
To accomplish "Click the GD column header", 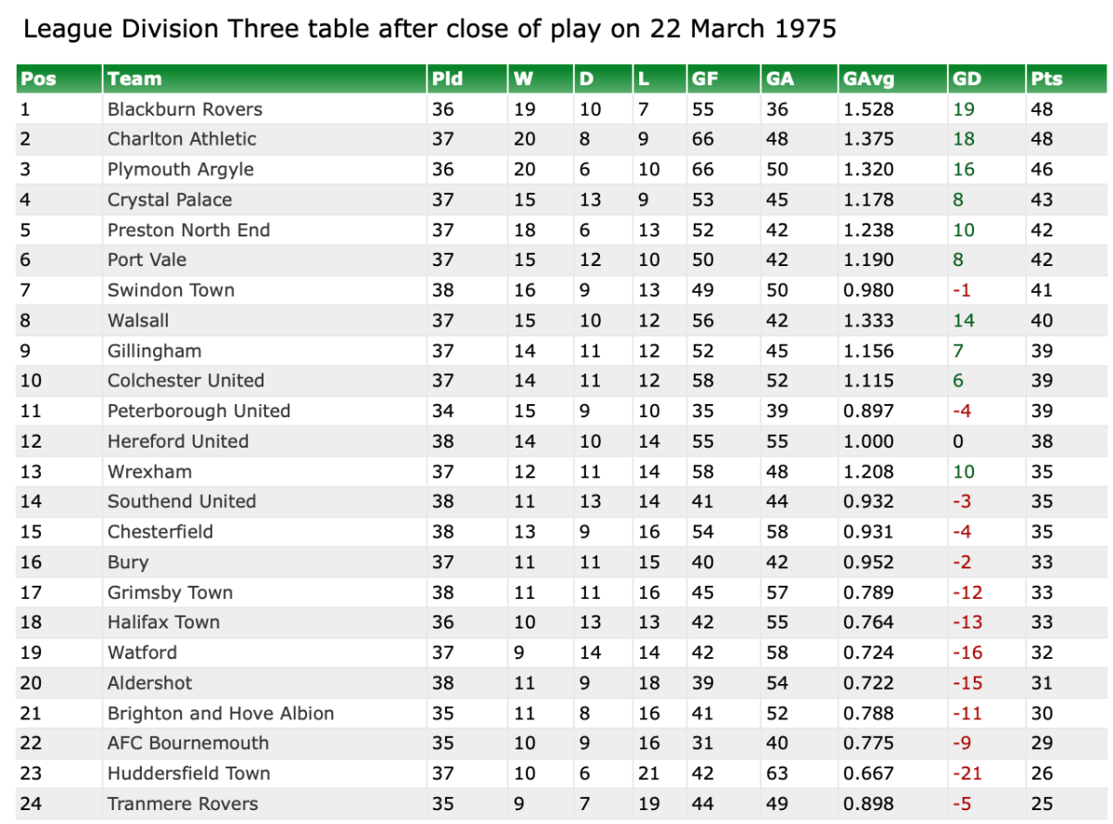I will pos(966,79).
